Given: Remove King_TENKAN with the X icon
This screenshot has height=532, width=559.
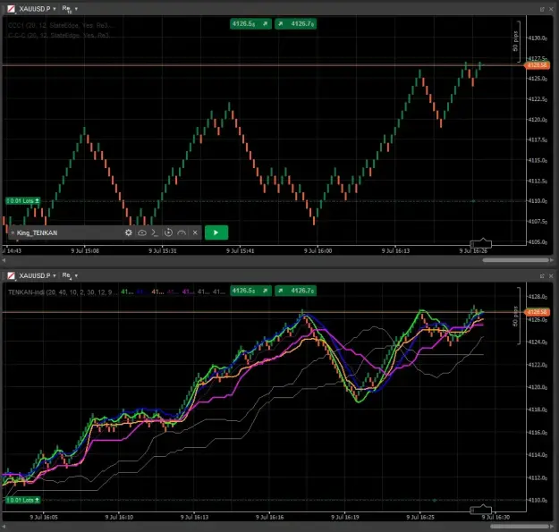Looking at the screenshot, I should pos(195,232).
